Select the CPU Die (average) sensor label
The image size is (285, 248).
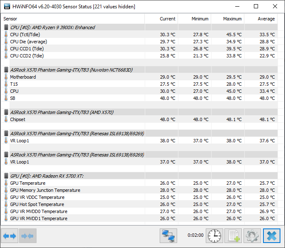point(29,42)
